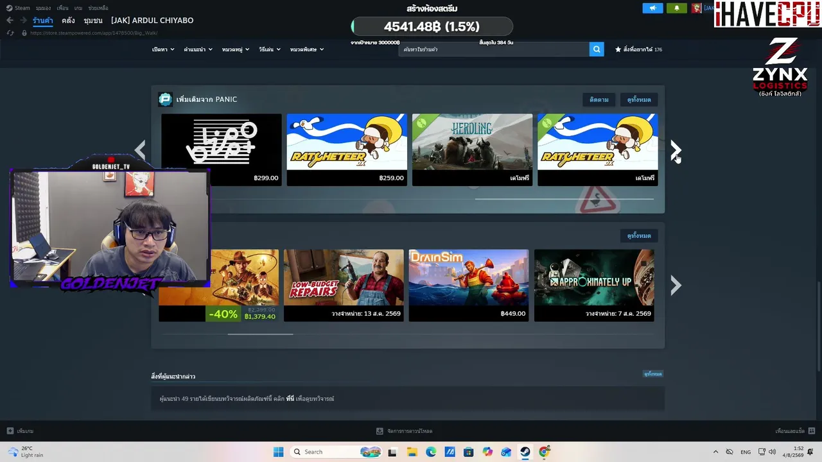This screenshot has width=822, height=462.
Task: Open File Explorer from the taskbar
Action: 412,452
